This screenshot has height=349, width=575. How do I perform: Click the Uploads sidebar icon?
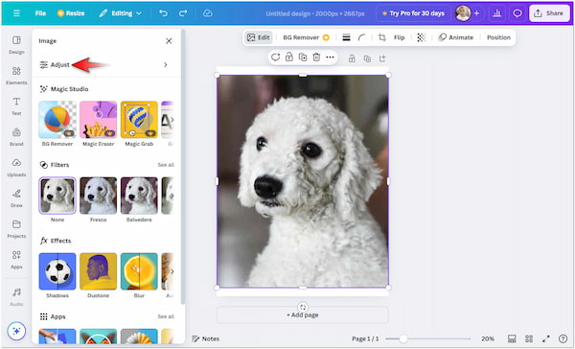pyautogui.click(x=16, y=168)
